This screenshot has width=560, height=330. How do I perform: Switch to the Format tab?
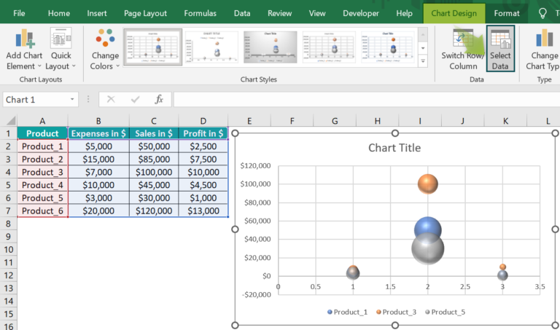pyautogui.click(x=507, y=13)
